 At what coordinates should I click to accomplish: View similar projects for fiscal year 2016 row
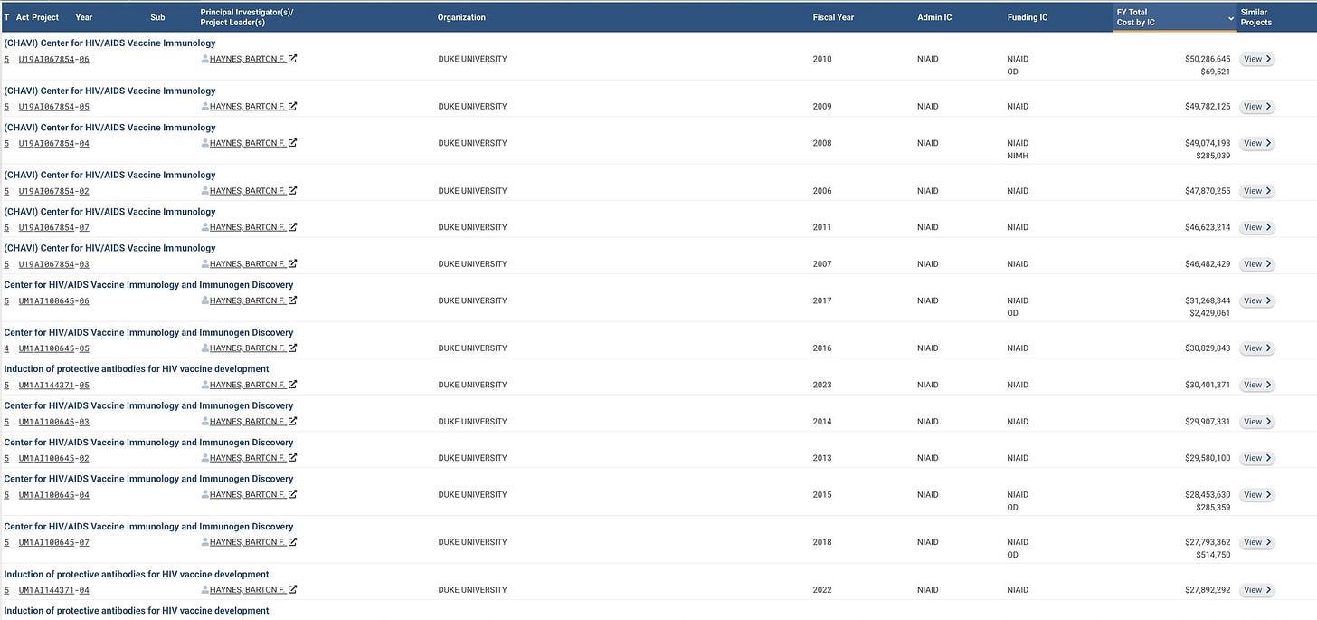pos(1256,348)
